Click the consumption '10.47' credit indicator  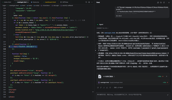[x=120, y=88]
